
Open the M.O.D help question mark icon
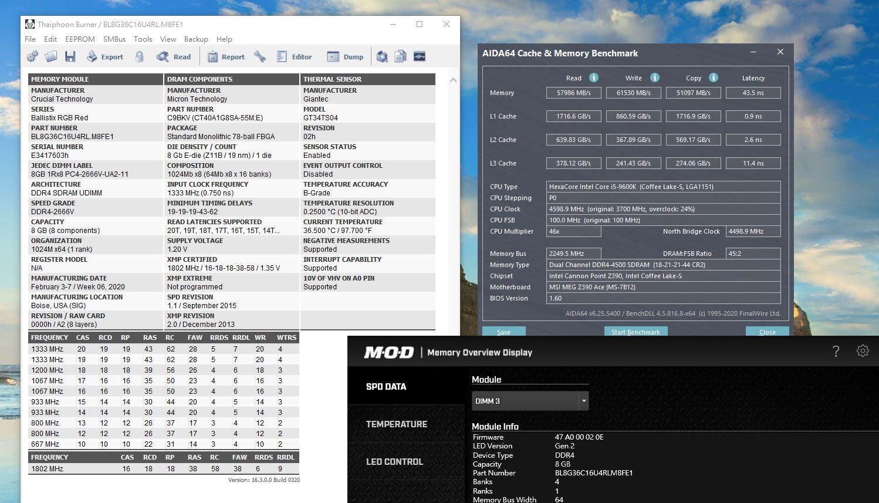coord(836,352)
